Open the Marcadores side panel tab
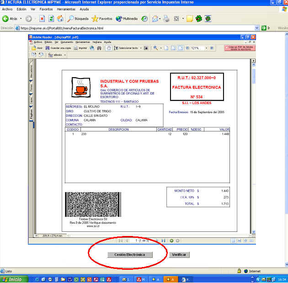Screen dimensions: 288x283 pos(31,71)
